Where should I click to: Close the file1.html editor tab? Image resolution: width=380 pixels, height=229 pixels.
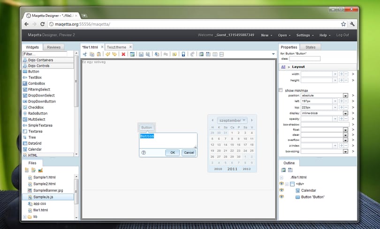pyautogui.click(x=102, y=47)
